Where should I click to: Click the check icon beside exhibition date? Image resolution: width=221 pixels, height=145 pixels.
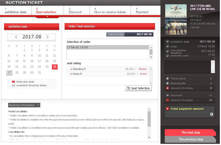(167, 42)
